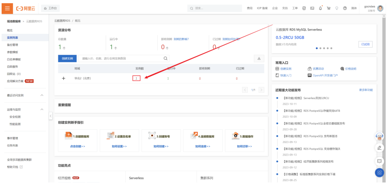Viewport: 387px width, 186px height.
Task: Open the 工作台 workbench home button
Action: [51, 8]
